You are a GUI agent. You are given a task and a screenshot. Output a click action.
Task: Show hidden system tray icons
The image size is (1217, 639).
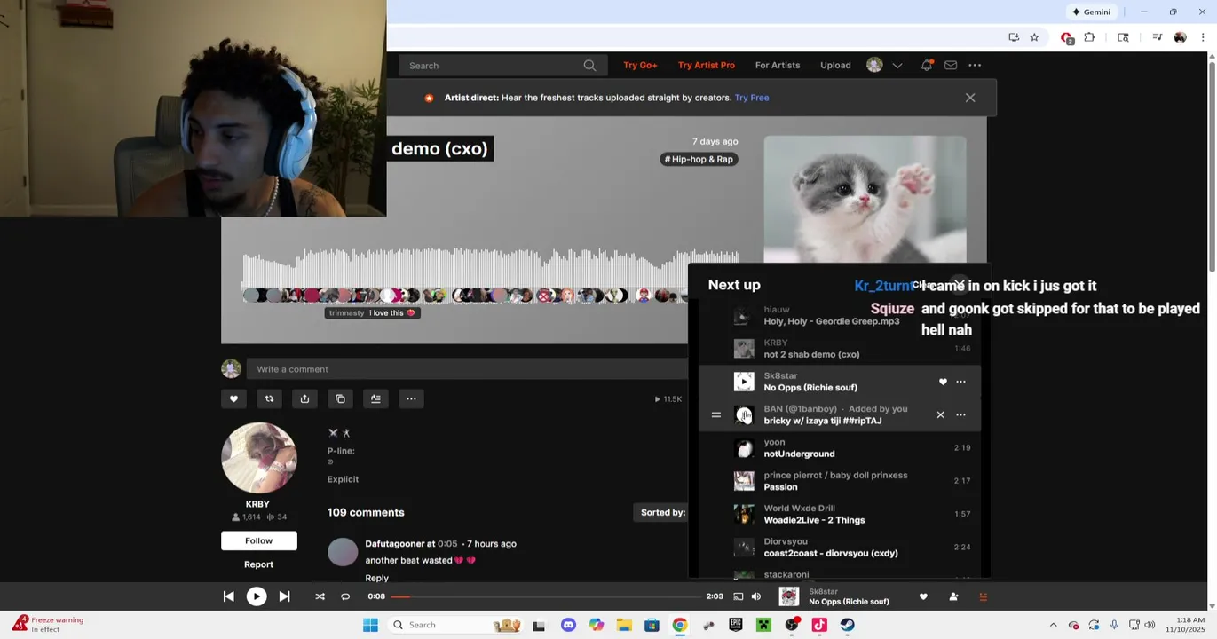click(x=1053, y=625)
